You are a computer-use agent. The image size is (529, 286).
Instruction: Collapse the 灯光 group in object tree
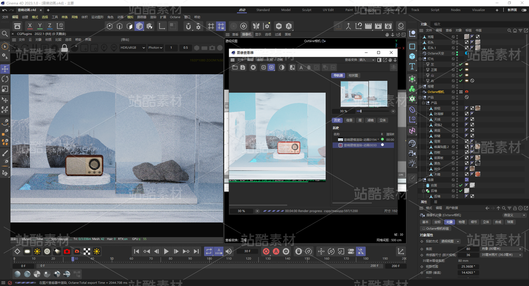(x=421, y=59)
